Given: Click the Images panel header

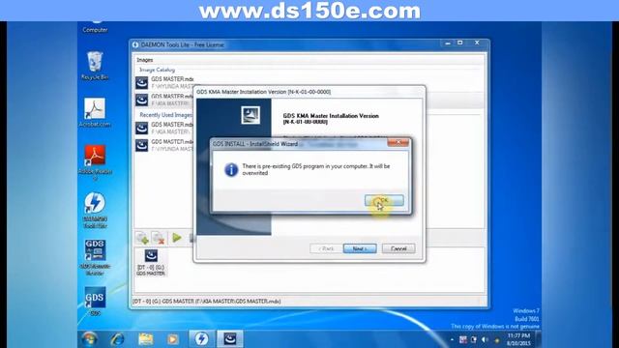Looking at the screenshot, I should click(x=145, y=60).
